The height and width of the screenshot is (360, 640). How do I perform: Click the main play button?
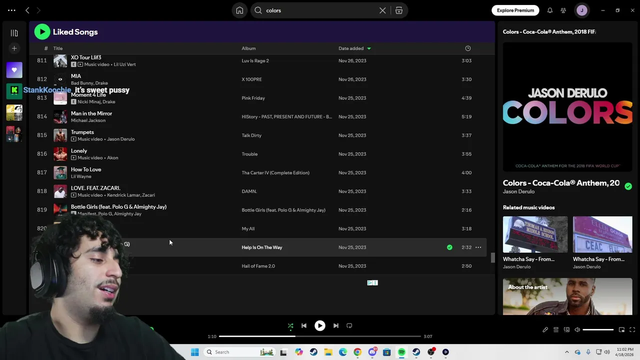click(x=320, y=326)
